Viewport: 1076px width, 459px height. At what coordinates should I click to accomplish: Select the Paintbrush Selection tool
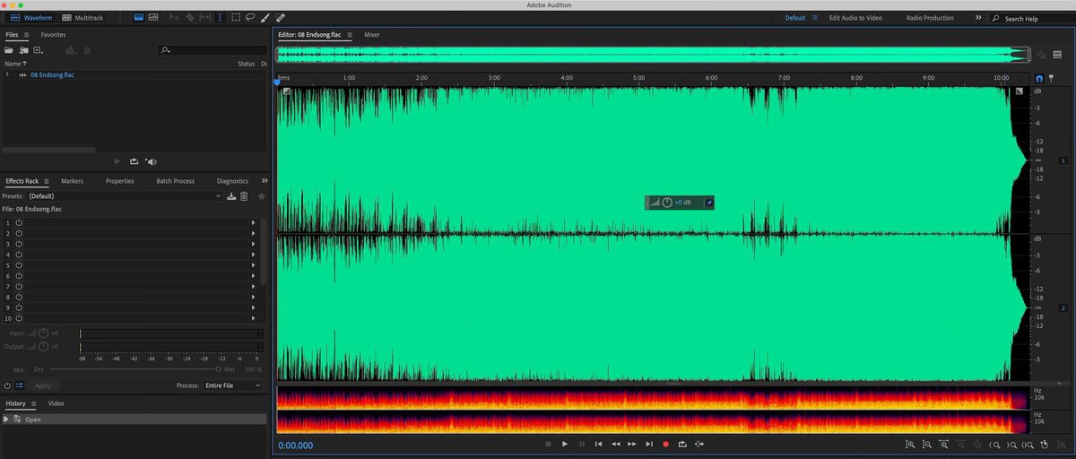265,18
